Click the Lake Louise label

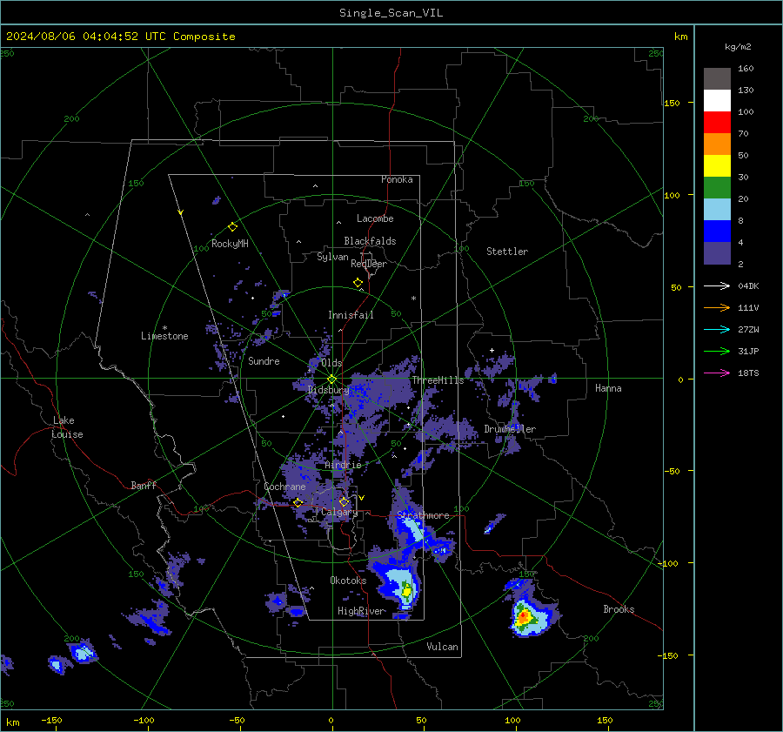pos(67,427)
